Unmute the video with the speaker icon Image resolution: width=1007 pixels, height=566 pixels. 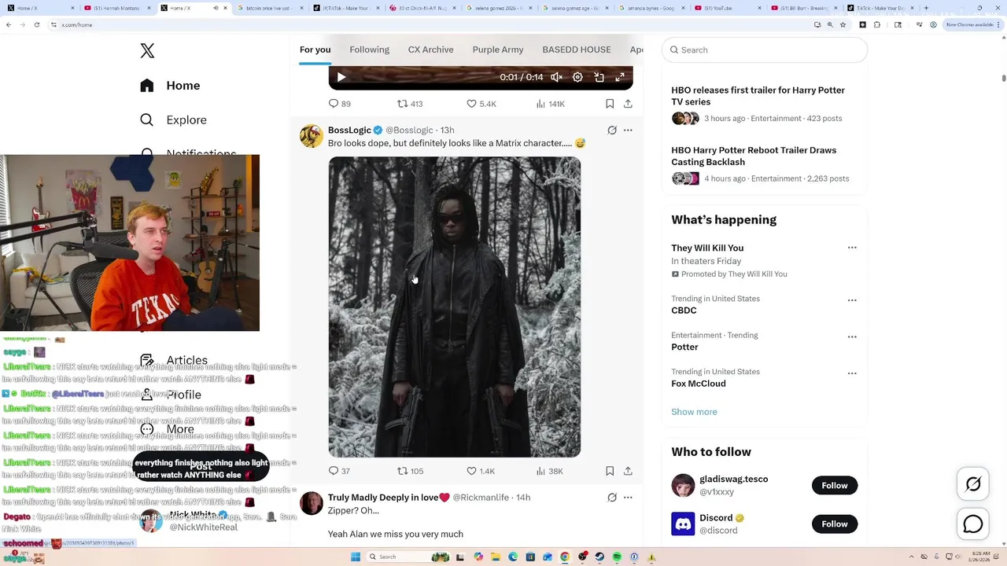556,77
